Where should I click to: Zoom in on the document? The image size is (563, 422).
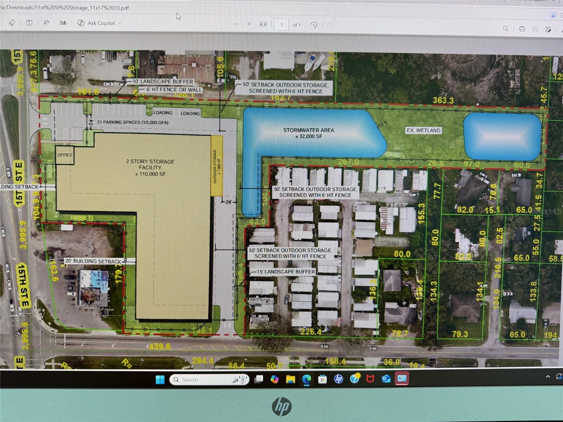pyautogui.click(x=249, y=25)
